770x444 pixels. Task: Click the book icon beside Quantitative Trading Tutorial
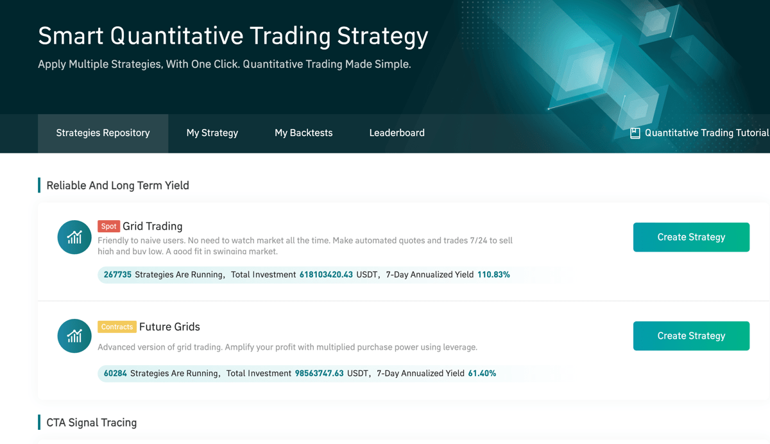point(635,133)
